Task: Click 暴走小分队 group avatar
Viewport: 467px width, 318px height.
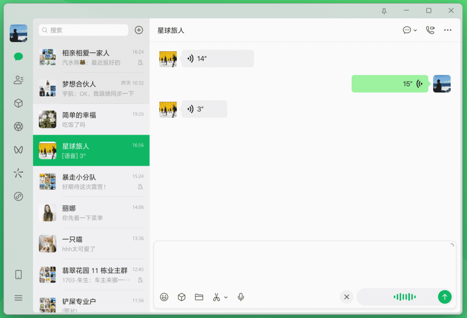Action: 48,181
